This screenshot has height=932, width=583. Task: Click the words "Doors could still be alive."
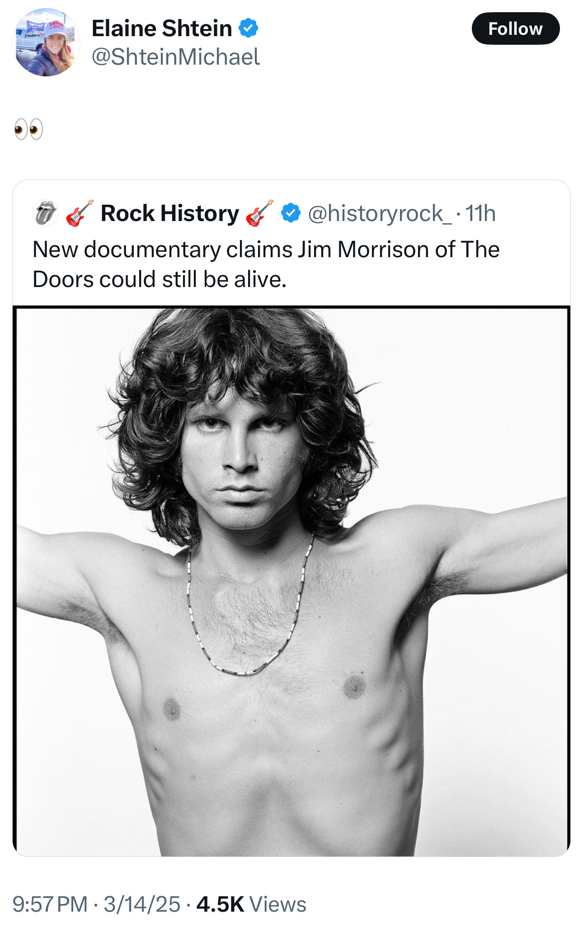(x=160, y=279)
